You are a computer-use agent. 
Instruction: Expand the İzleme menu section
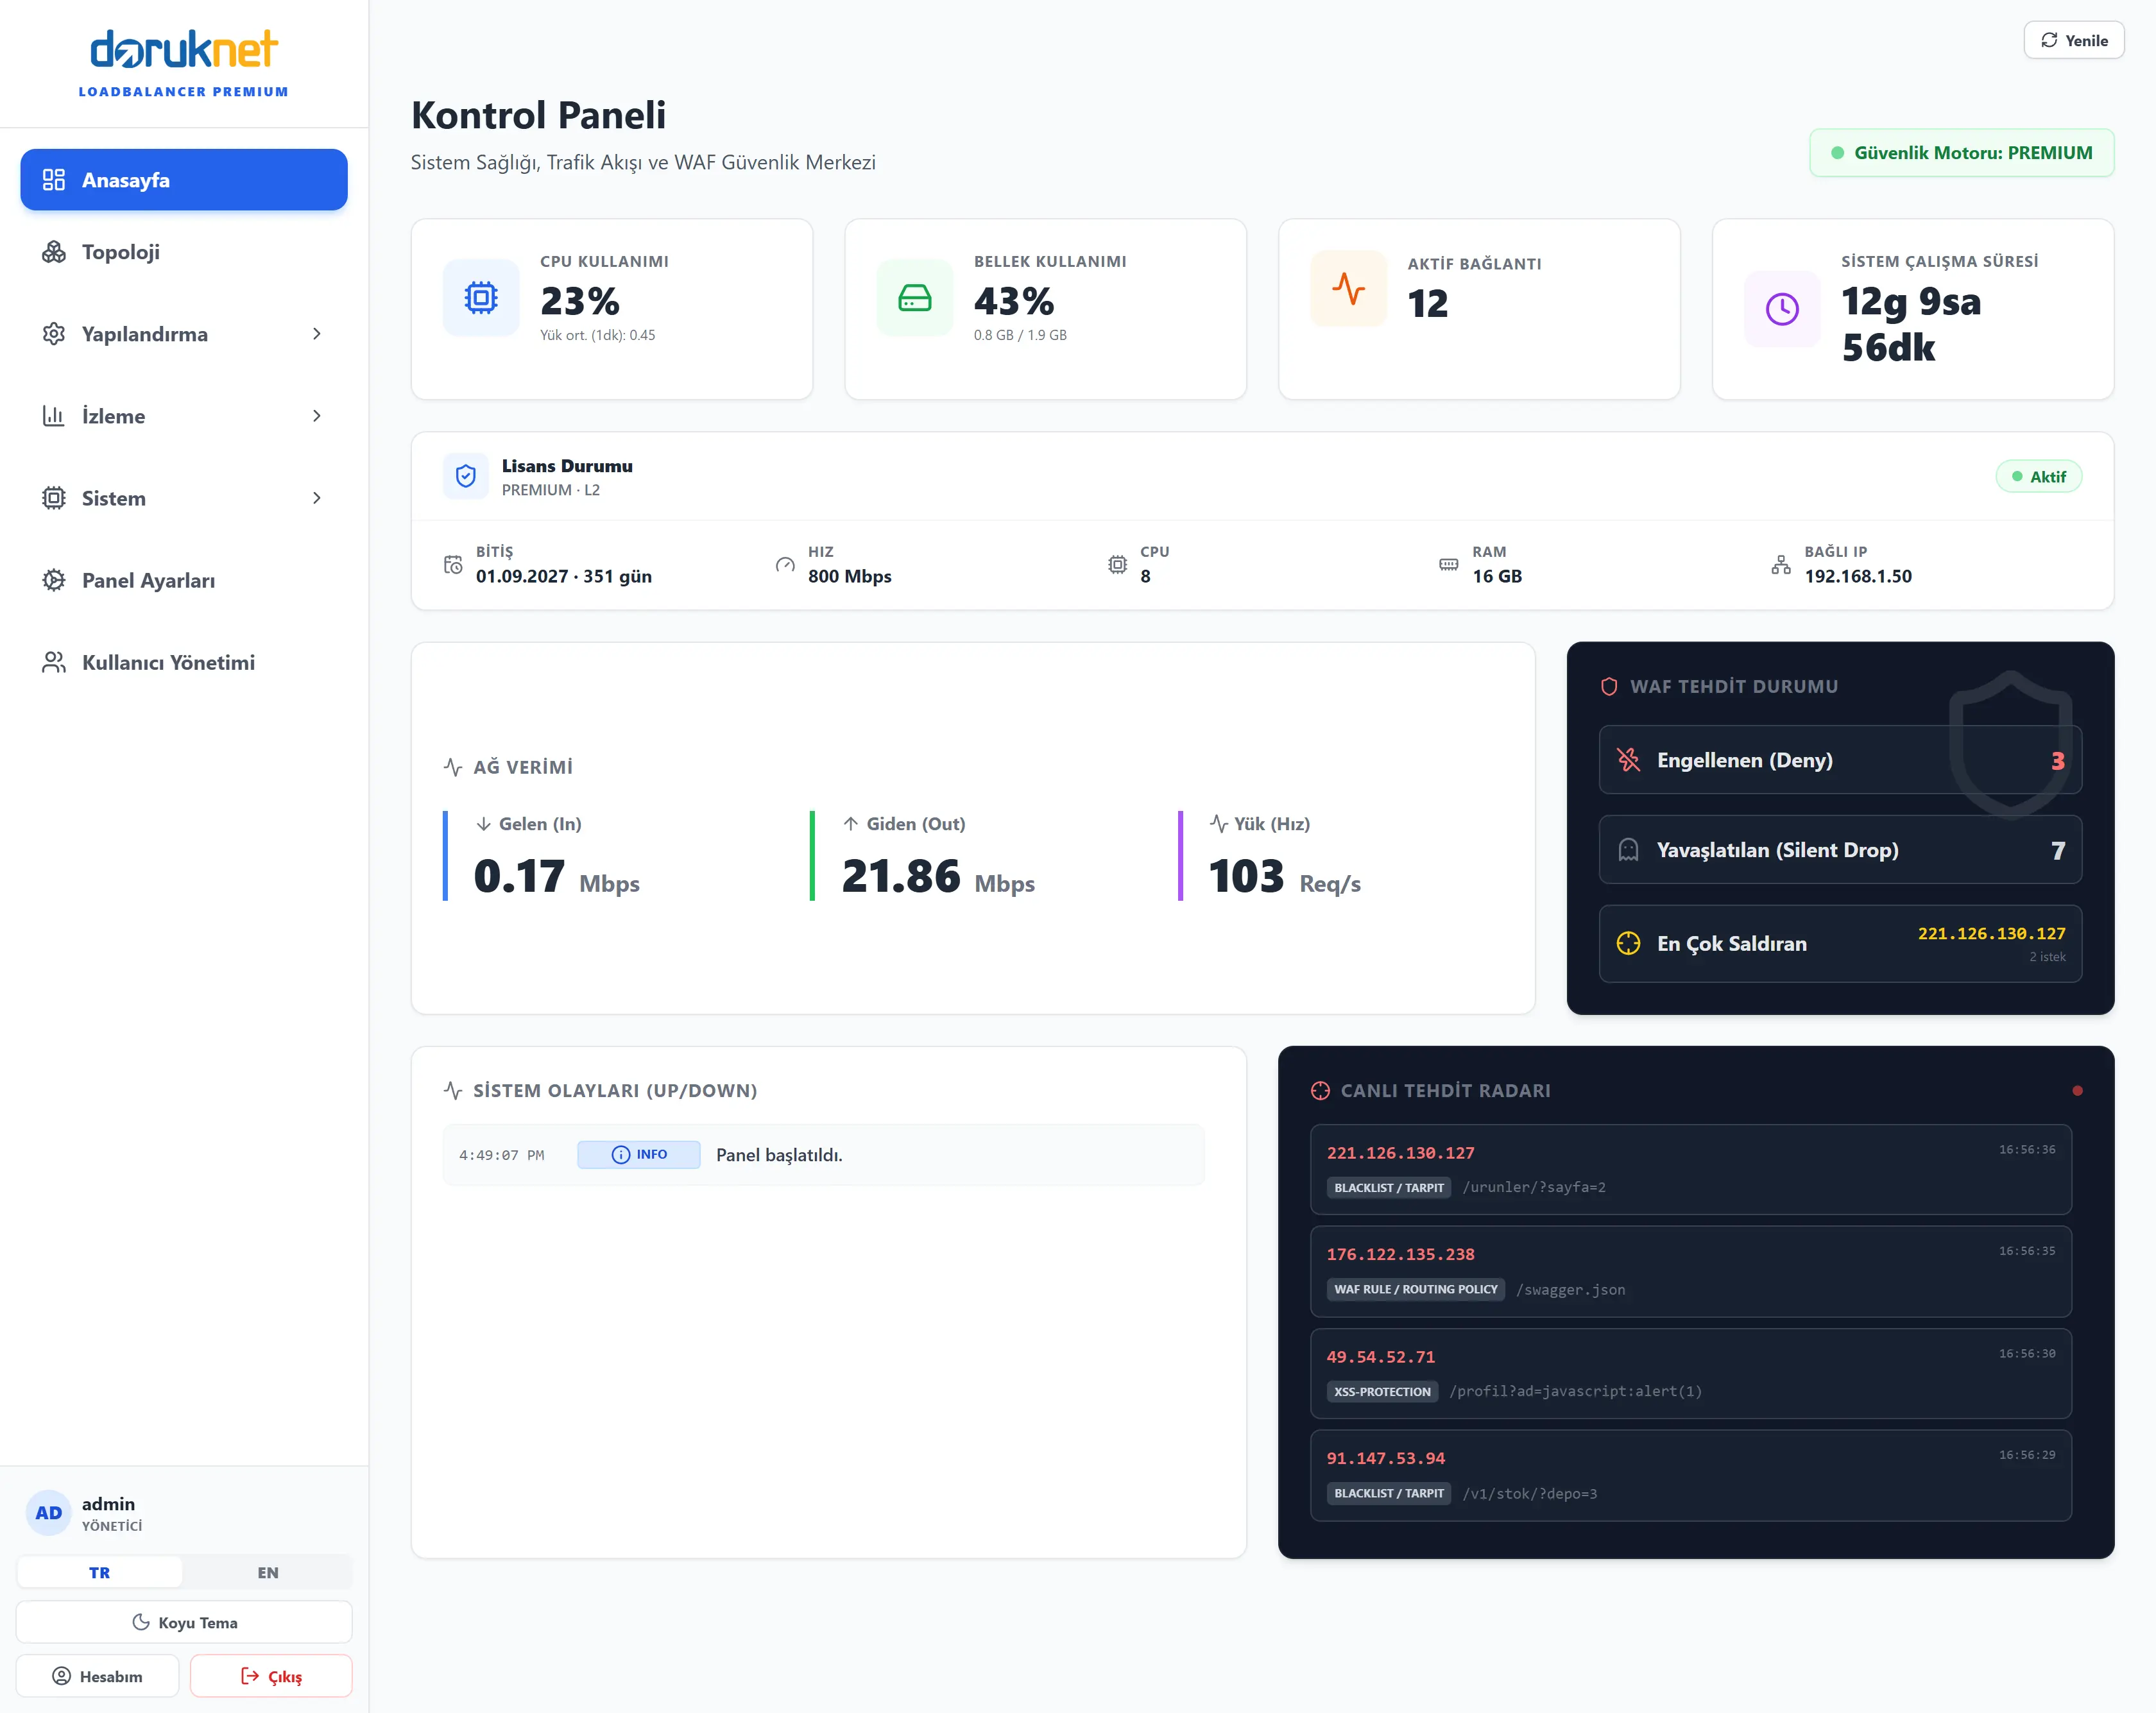pyautogui.click(x=184, y=416)
